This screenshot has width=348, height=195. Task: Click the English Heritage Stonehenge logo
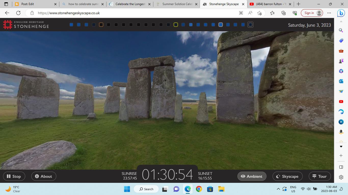26,25
